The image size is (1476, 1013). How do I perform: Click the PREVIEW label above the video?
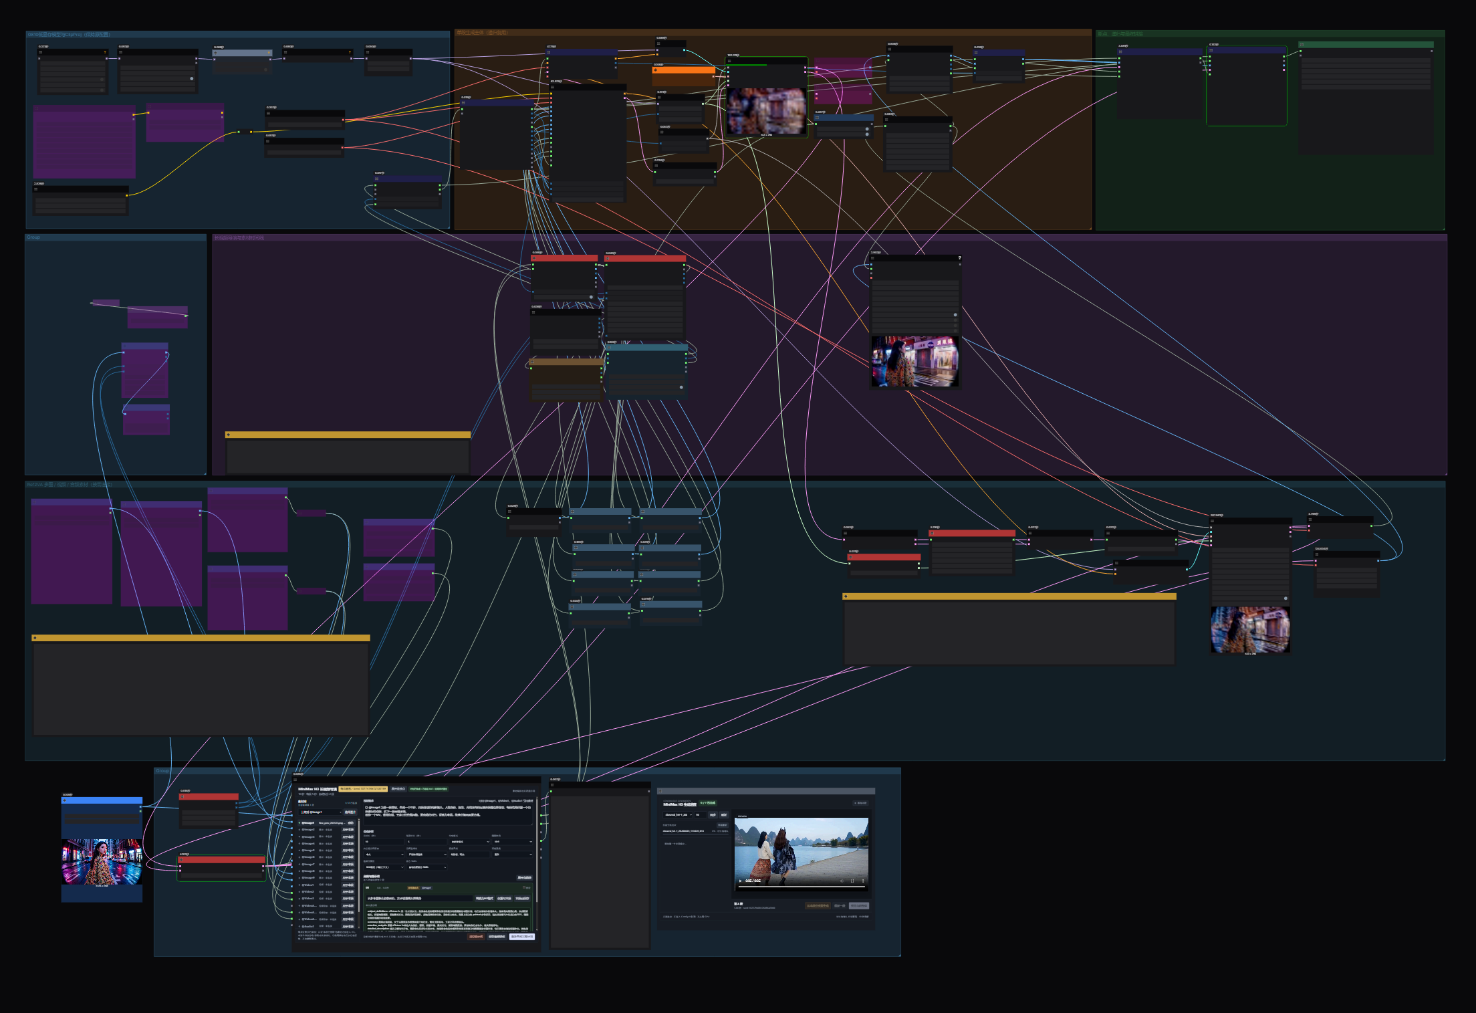pos(742,816)
